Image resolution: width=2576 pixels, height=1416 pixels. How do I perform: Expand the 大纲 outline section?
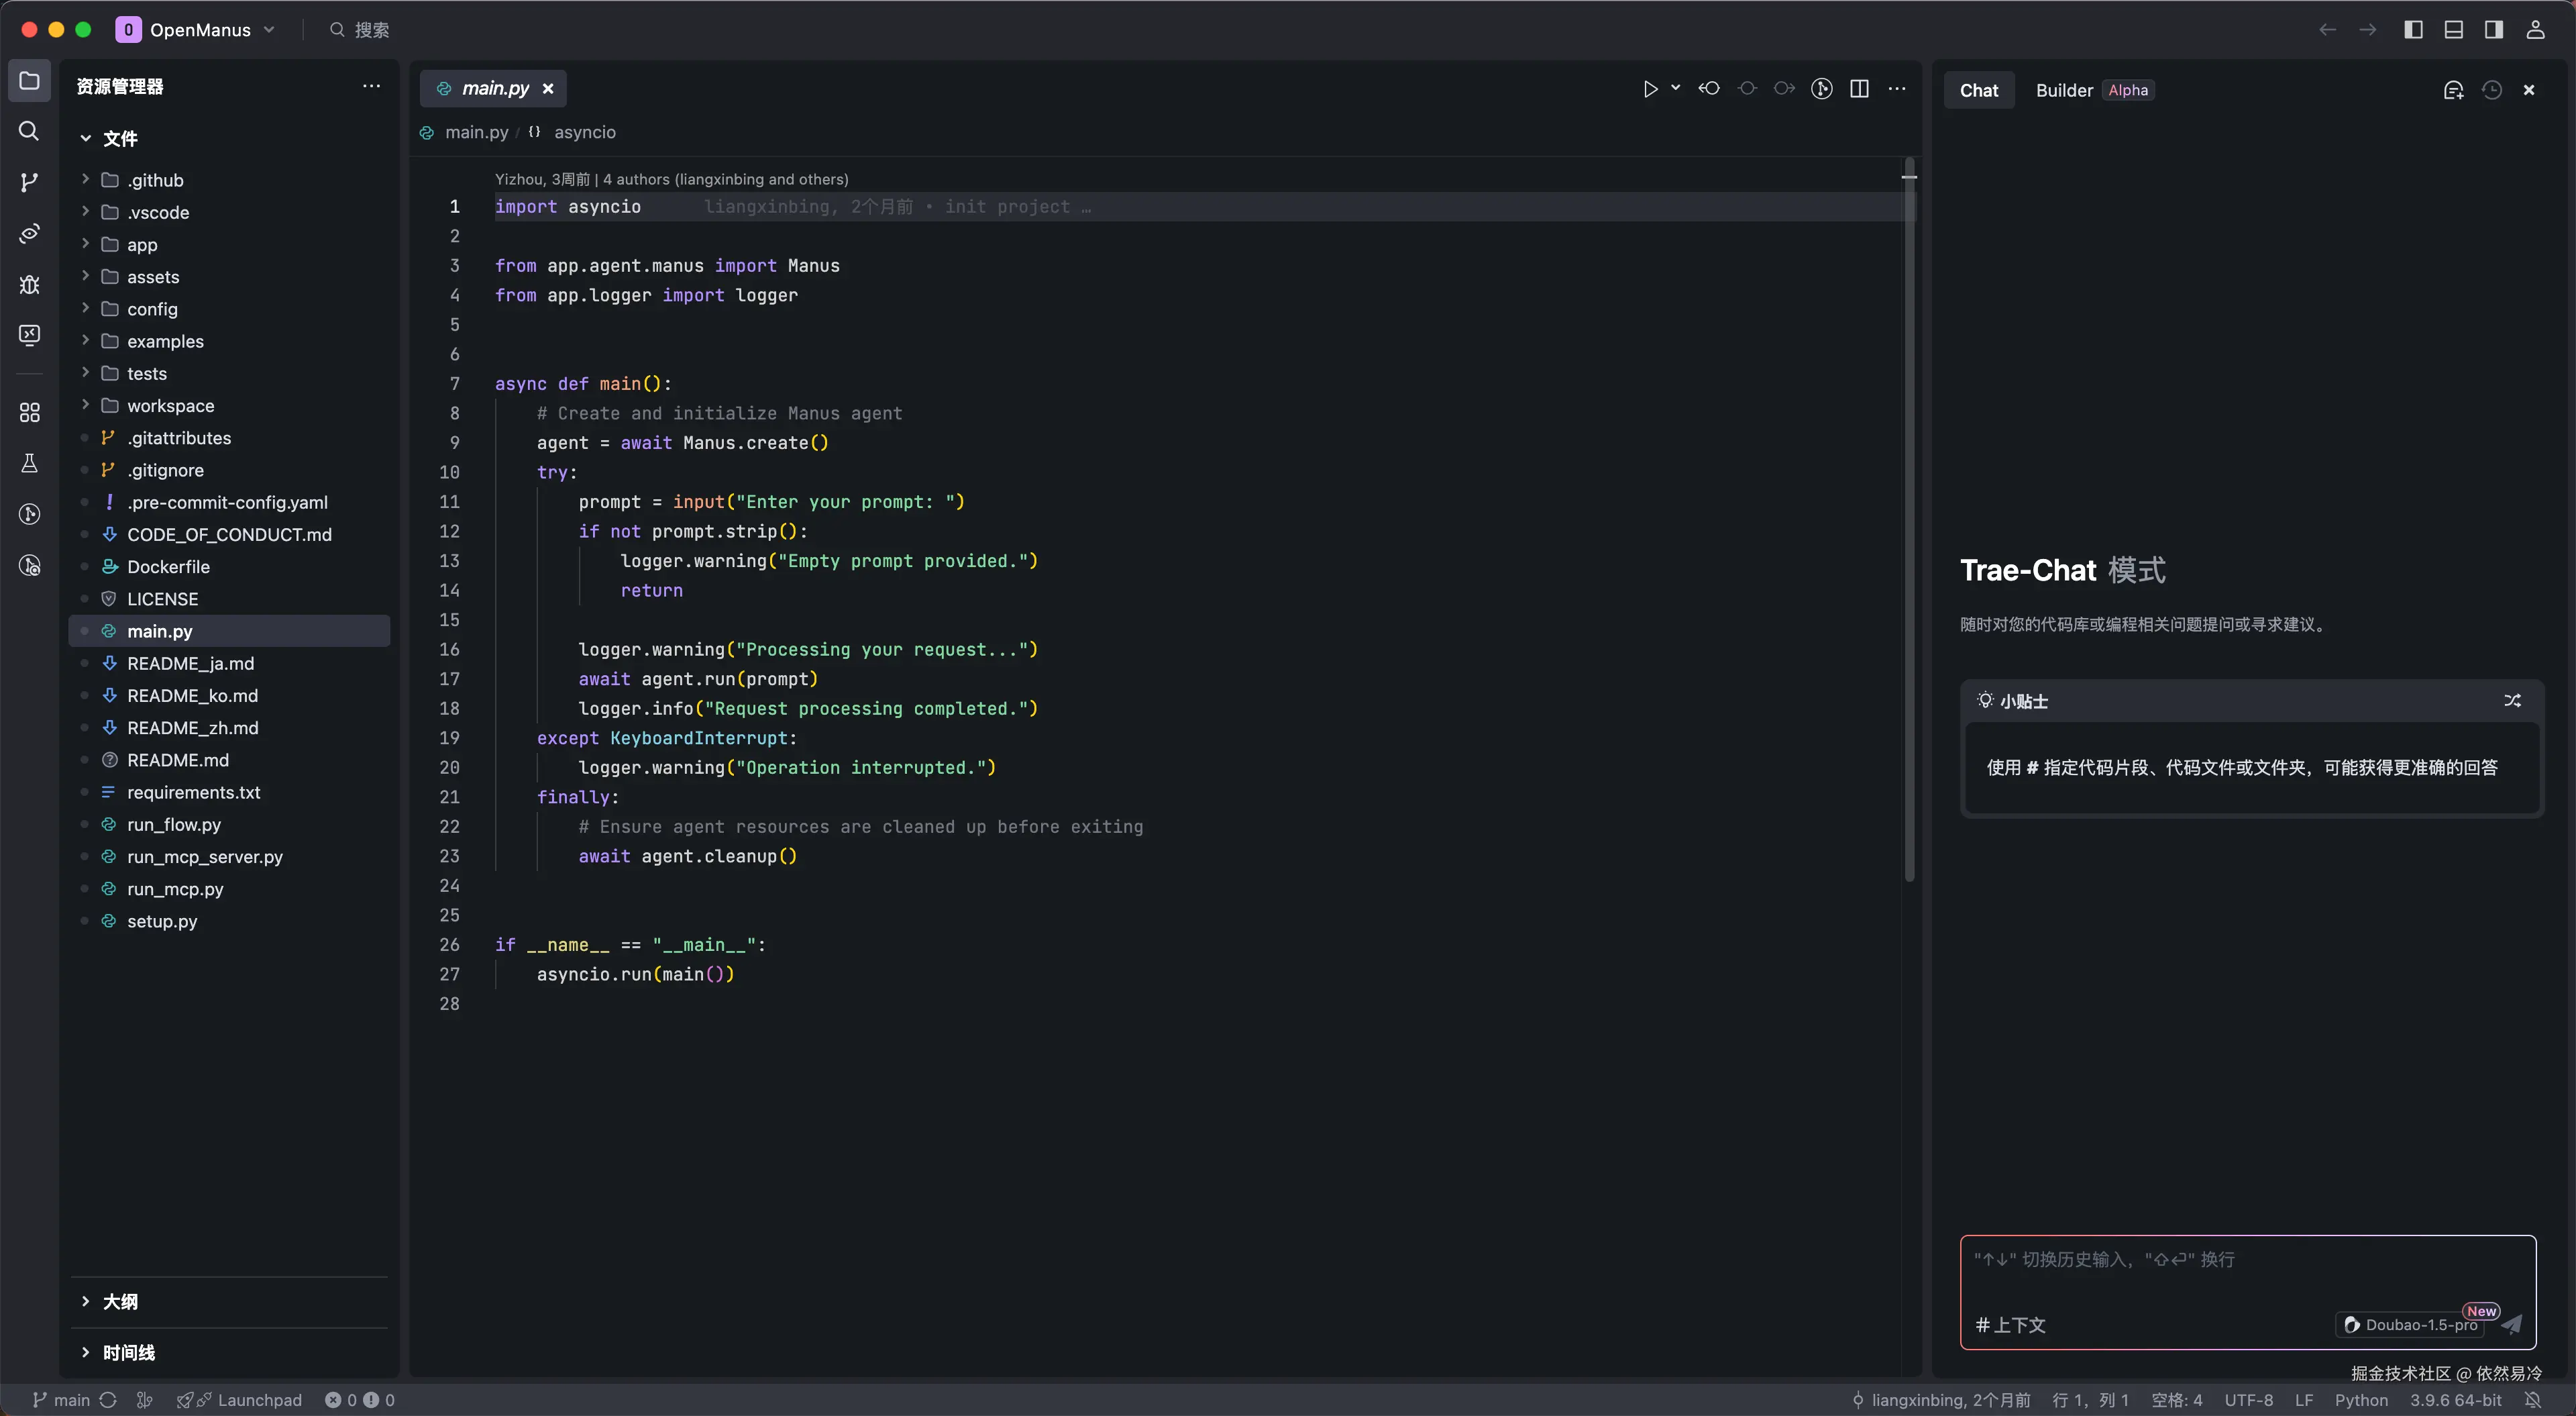(x=120, y=1301)
